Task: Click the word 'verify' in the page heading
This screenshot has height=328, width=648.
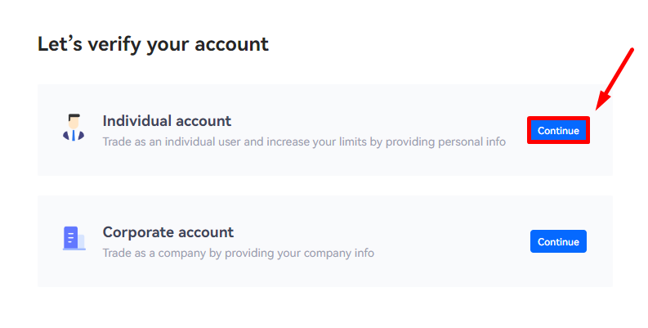Action: point(114,45)
